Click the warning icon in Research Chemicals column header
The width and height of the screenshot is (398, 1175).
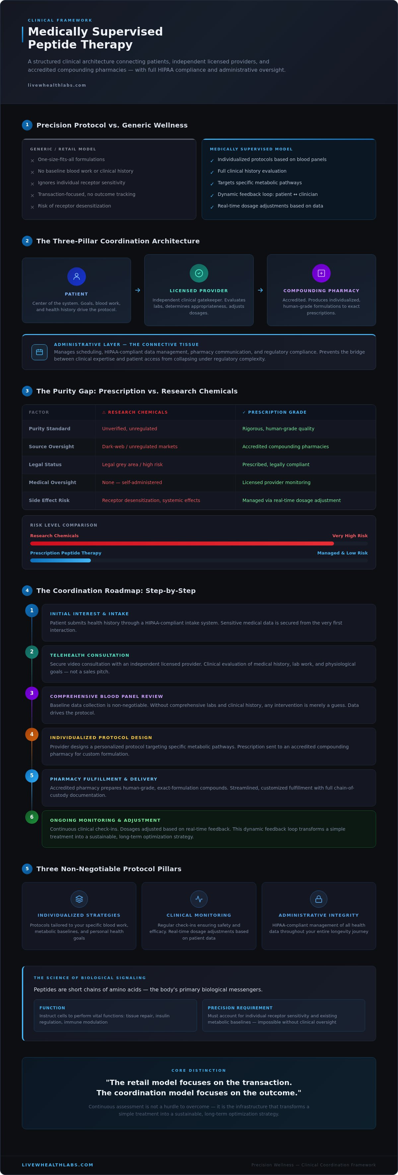point(104,412)
